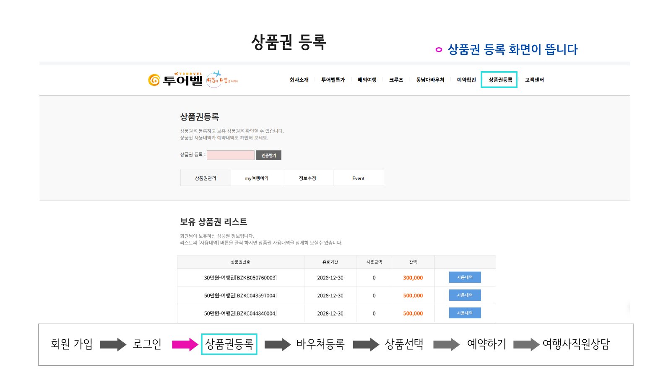Click the 50만원-여행권[BZKC043597004] voucher entry

coord(240,296)
